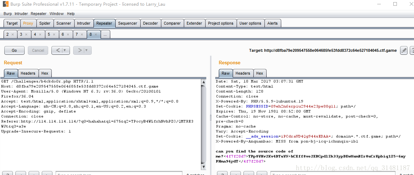Close repeater tab 8 with its x
This screenshot has width=414, height=175.
click(x=96, y=35)
